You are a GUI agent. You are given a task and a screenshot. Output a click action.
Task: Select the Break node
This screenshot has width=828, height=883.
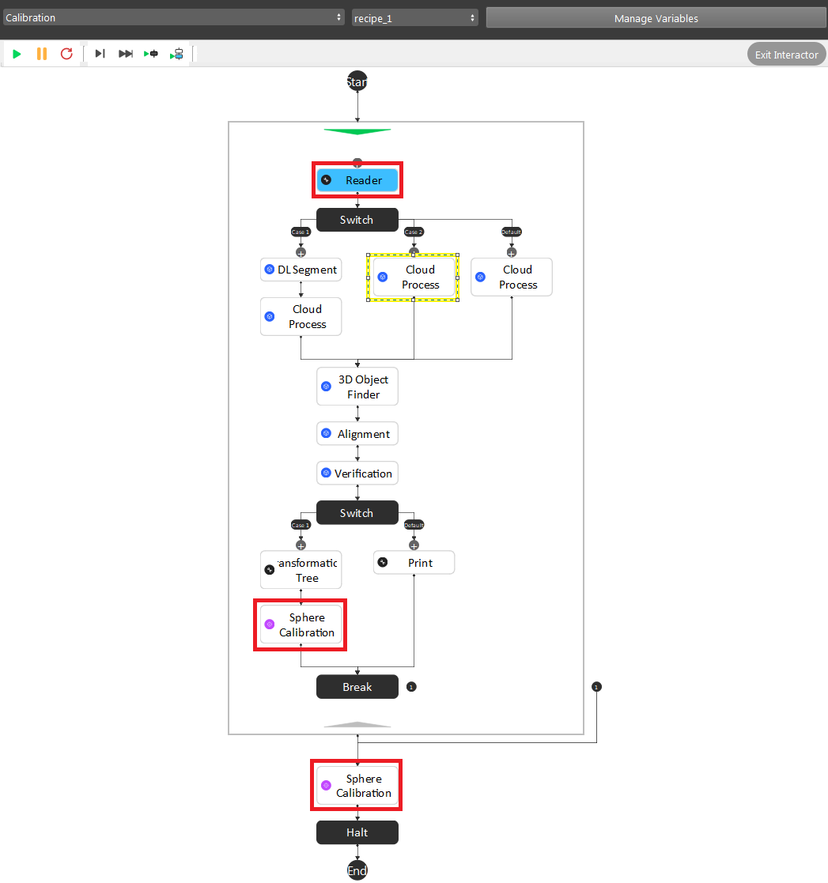click(x=357, y=687)
